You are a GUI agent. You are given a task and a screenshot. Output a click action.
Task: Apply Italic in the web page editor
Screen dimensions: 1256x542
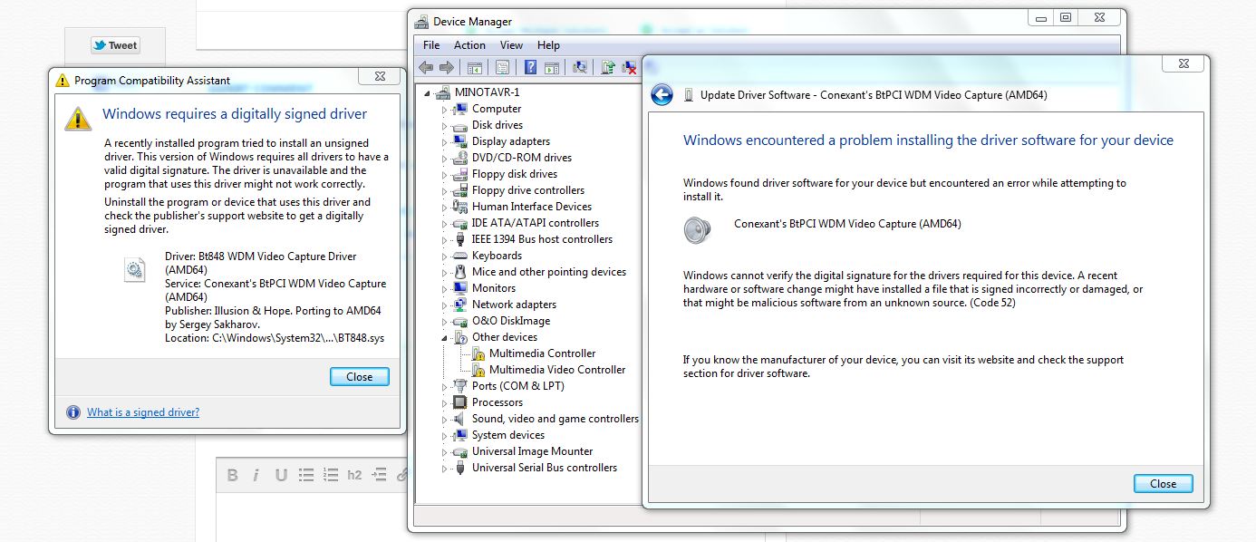coord(256,475)
